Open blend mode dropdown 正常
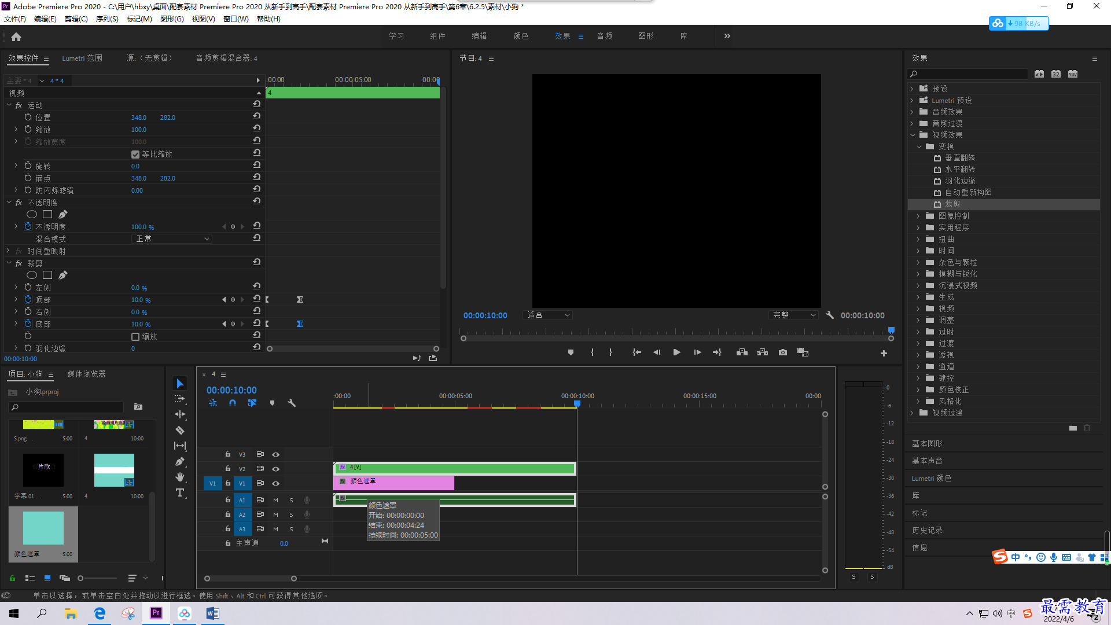The image size is (1111, 625). pyautogui.click(x=172, y=238)
